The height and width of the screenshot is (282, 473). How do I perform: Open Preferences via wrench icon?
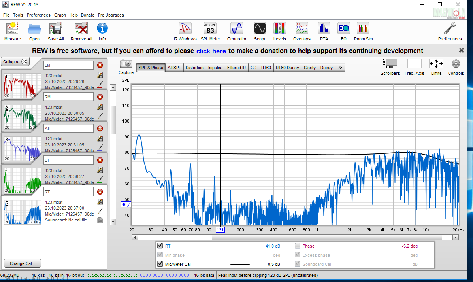click(450, 31)
